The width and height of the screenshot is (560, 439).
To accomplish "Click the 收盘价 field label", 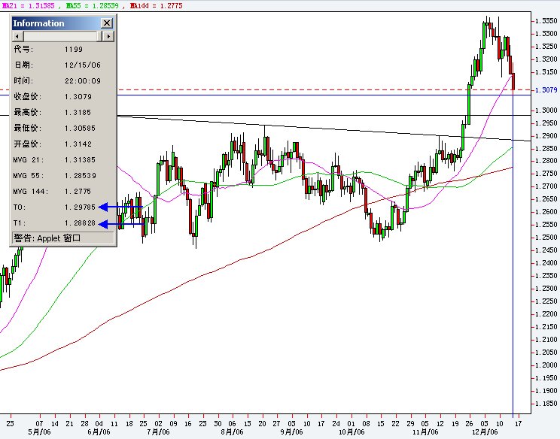I will click(x=28, y=97).
